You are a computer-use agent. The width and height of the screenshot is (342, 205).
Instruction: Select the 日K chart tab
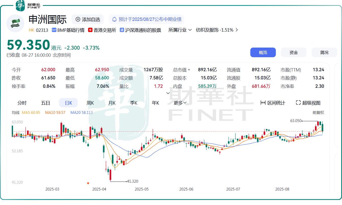click(x=68, y=103)
